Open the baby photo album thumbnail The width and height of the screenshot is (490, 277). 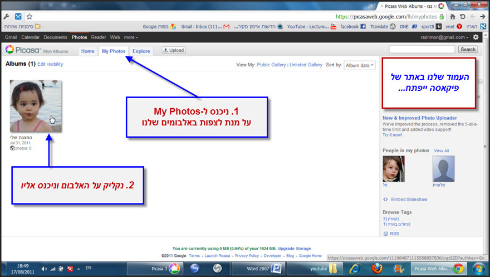[x=36, y=106]
